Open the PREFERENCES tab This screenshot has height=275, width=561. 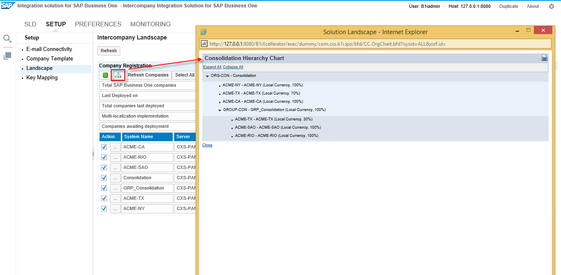(98, 24)
